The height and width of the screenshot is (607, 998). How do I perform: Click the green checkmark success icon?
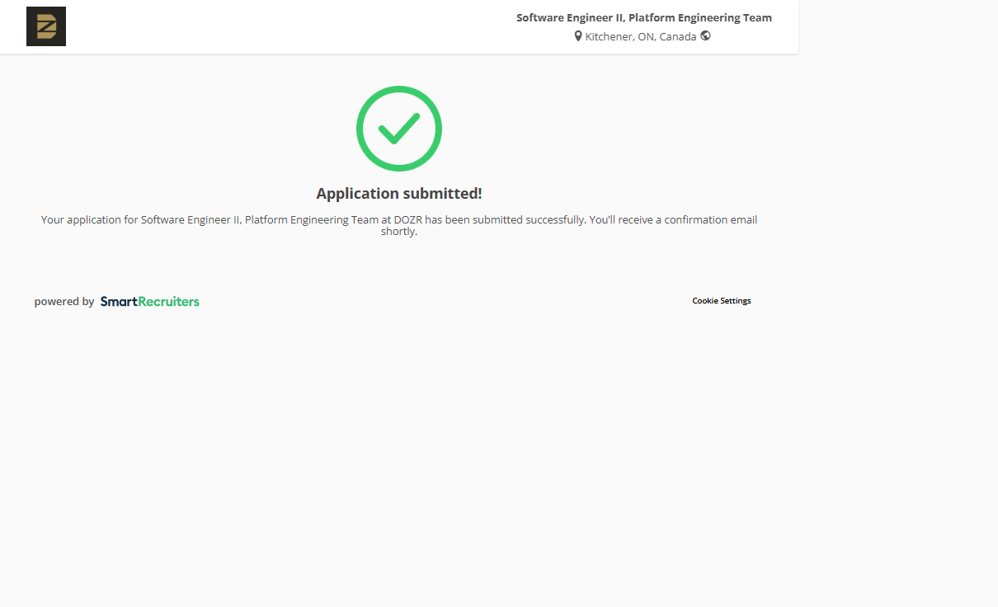(x=399, y=129)
